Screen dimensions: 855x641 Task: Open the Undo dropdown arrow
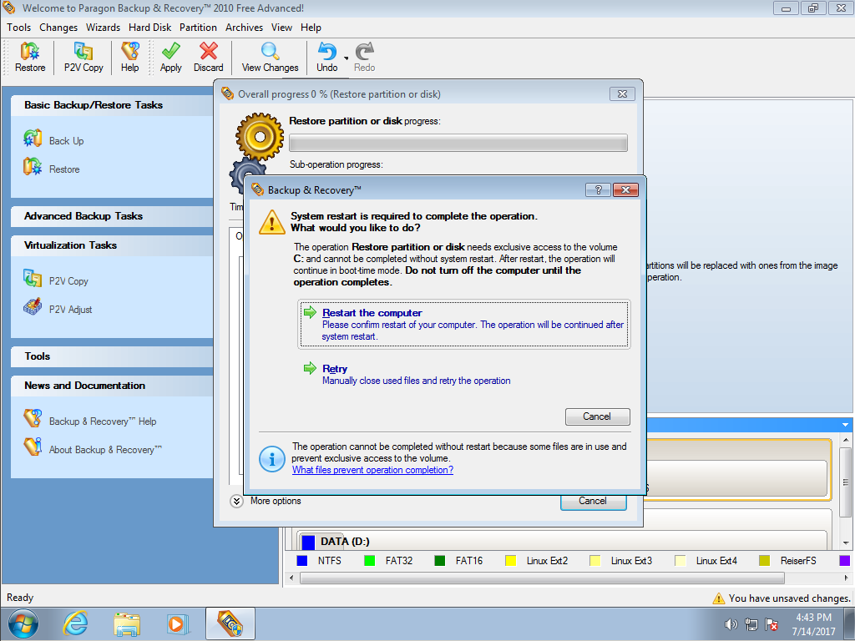[346, 58]
